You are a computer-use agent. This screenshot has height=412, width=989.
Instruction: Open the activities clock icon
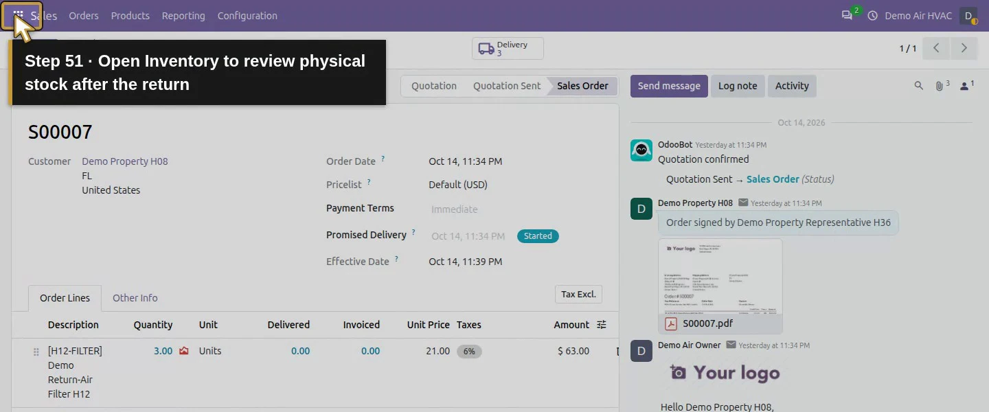pos(873,15)
